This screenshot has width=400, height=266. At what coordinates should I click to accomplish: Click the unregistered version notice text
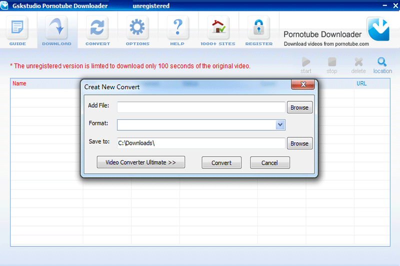pyautogui.click(x=130, y=66)
